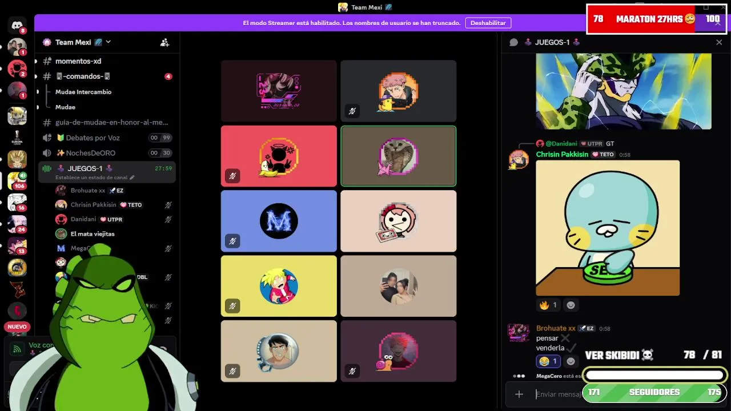Select the speaking cobra avatar video tile
Image resolution: width=731 pixels, height=411 pixels.
pos(399,156)
